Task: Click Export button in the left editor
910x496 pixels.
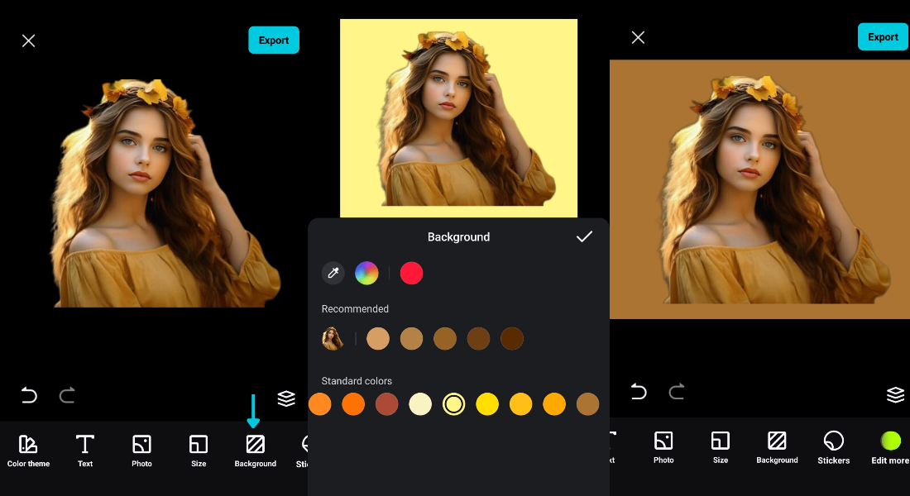Action: point(274,40)
